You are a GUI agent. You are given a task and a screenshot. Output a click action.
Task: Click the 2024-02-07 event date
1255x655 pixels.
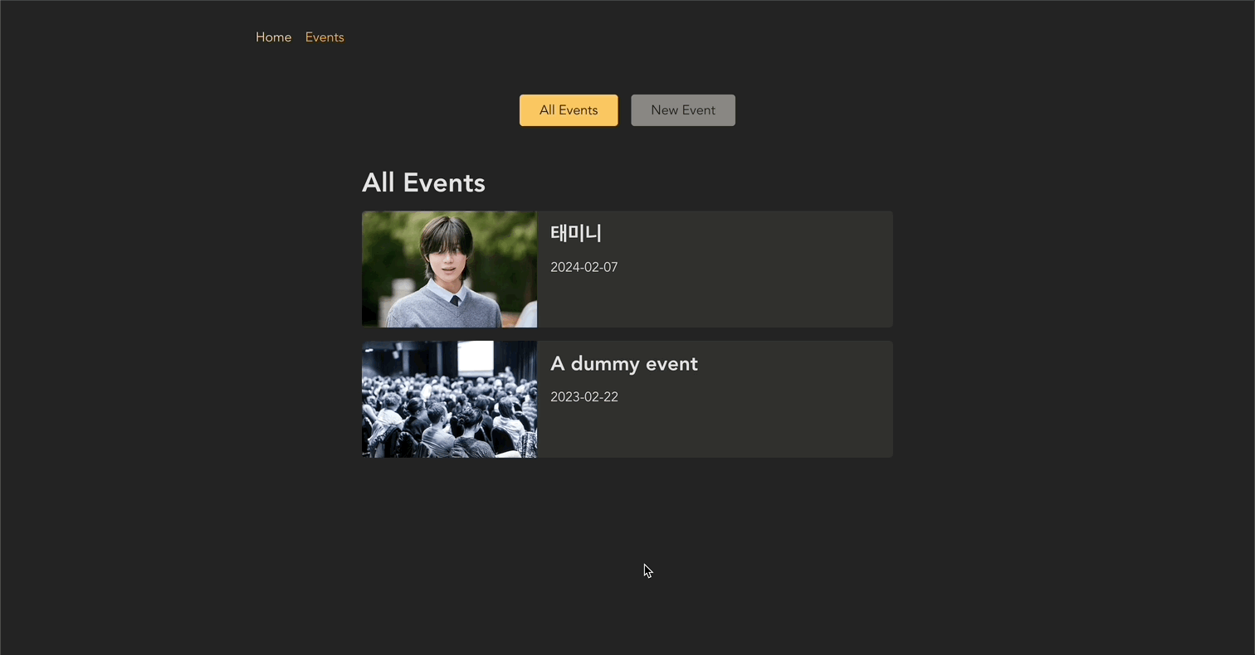pos(584,267)
